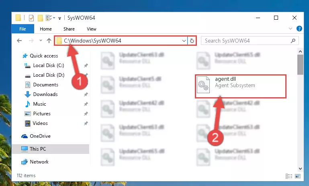Click the vertical scrollbar thumb

coord(300,65)
